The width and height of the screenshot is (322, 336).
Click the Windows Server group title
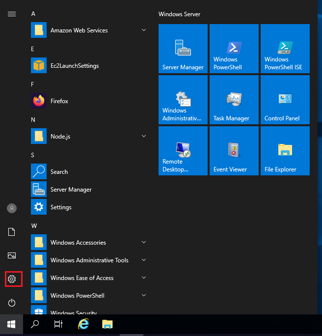[180, 14]
